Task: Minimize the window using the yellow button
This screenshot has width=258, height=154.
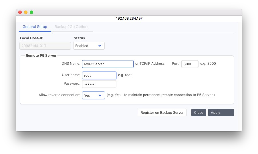Action: tap(26, 12)
